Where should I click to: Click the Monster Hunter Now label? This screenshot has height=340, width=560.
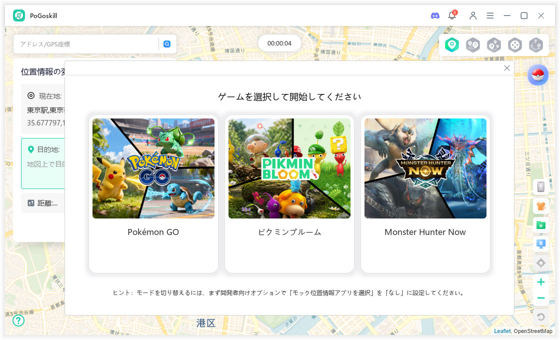(425, 232)
